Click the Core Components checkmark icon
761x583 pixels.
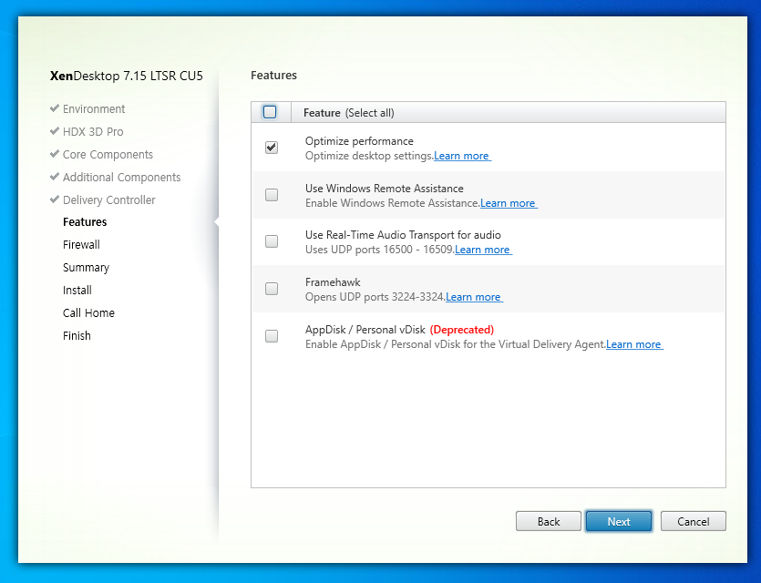coord(55,154)
